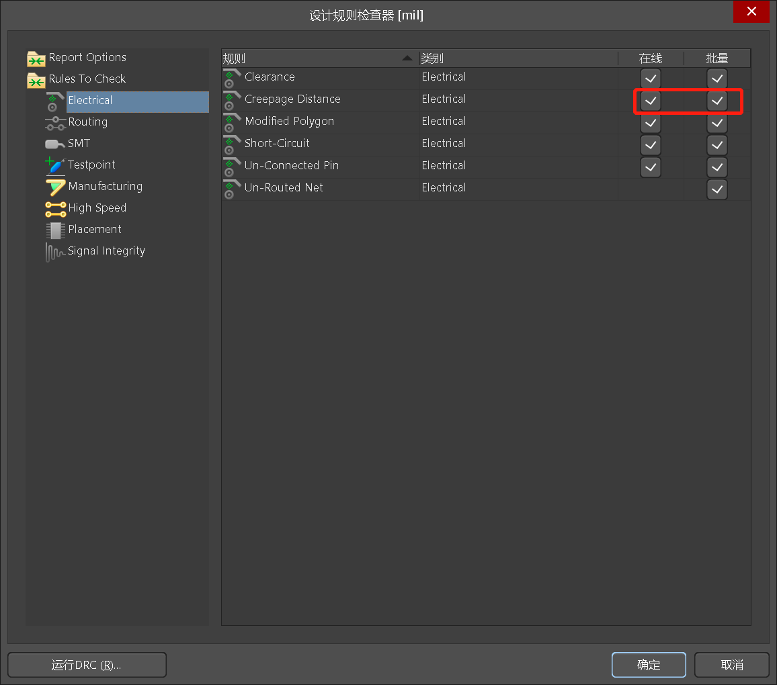Select the Electrical category in tree

point(90,101)
